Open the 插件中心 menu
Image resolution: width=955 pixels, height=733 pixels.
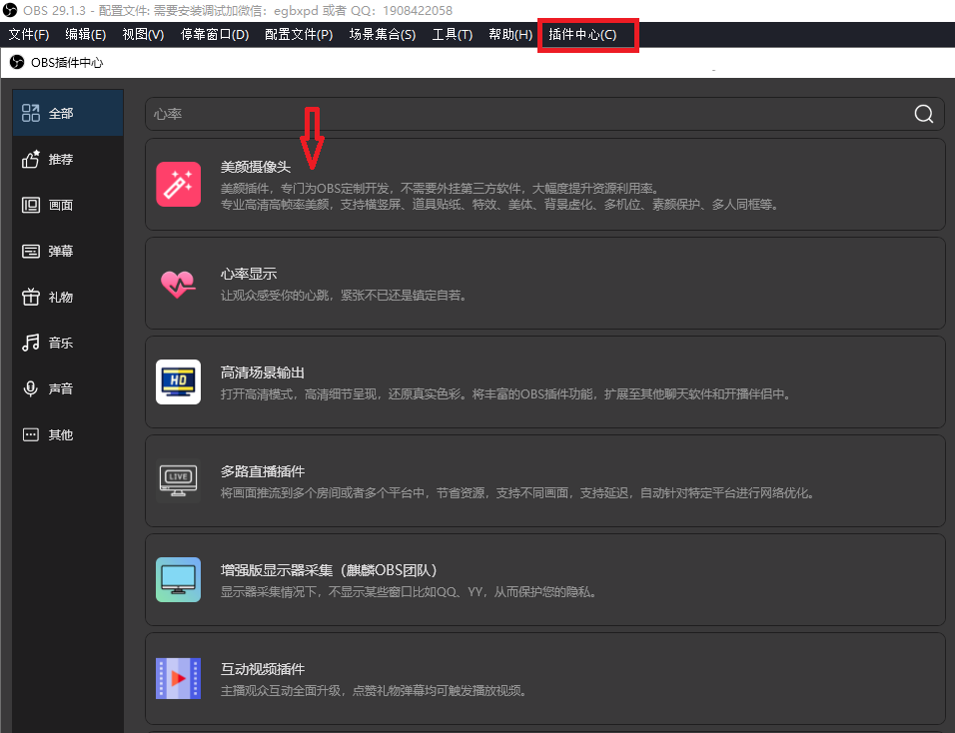587,34
